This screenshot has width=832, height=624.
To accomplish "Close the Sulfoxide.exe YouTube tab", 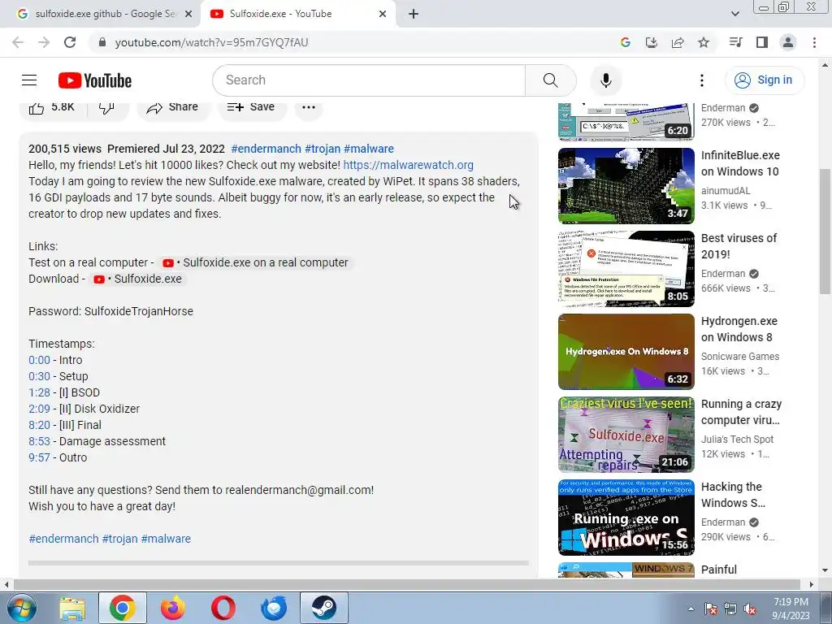I will pyautogui.click(x=383, y=15).
